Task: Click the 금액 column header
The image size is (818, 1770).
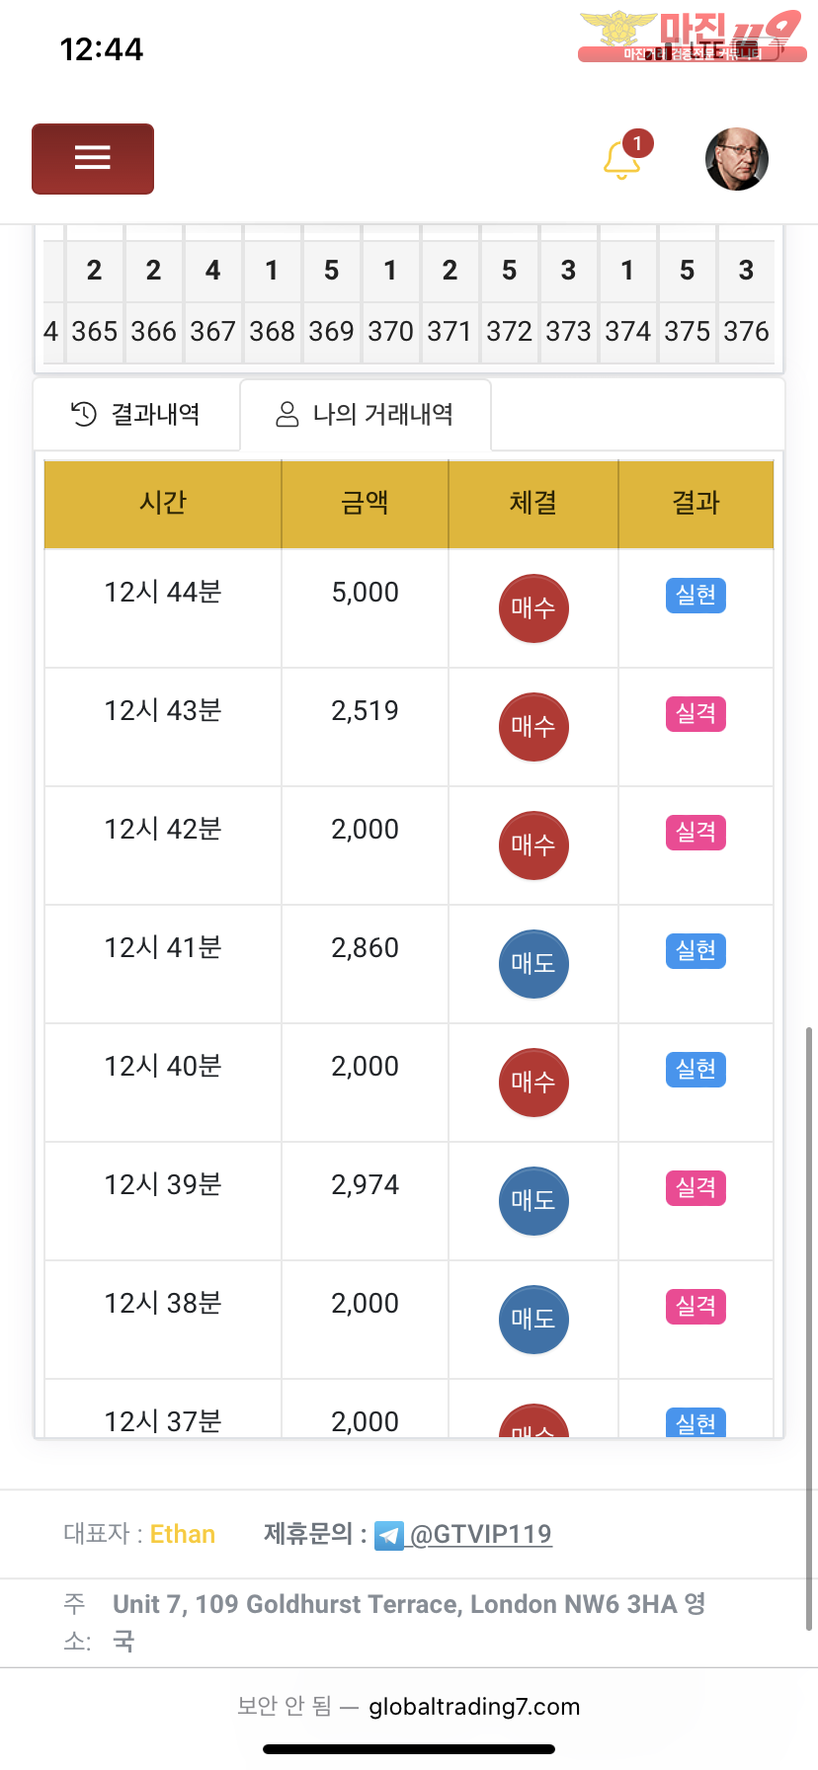Action: tap(365, 503)
